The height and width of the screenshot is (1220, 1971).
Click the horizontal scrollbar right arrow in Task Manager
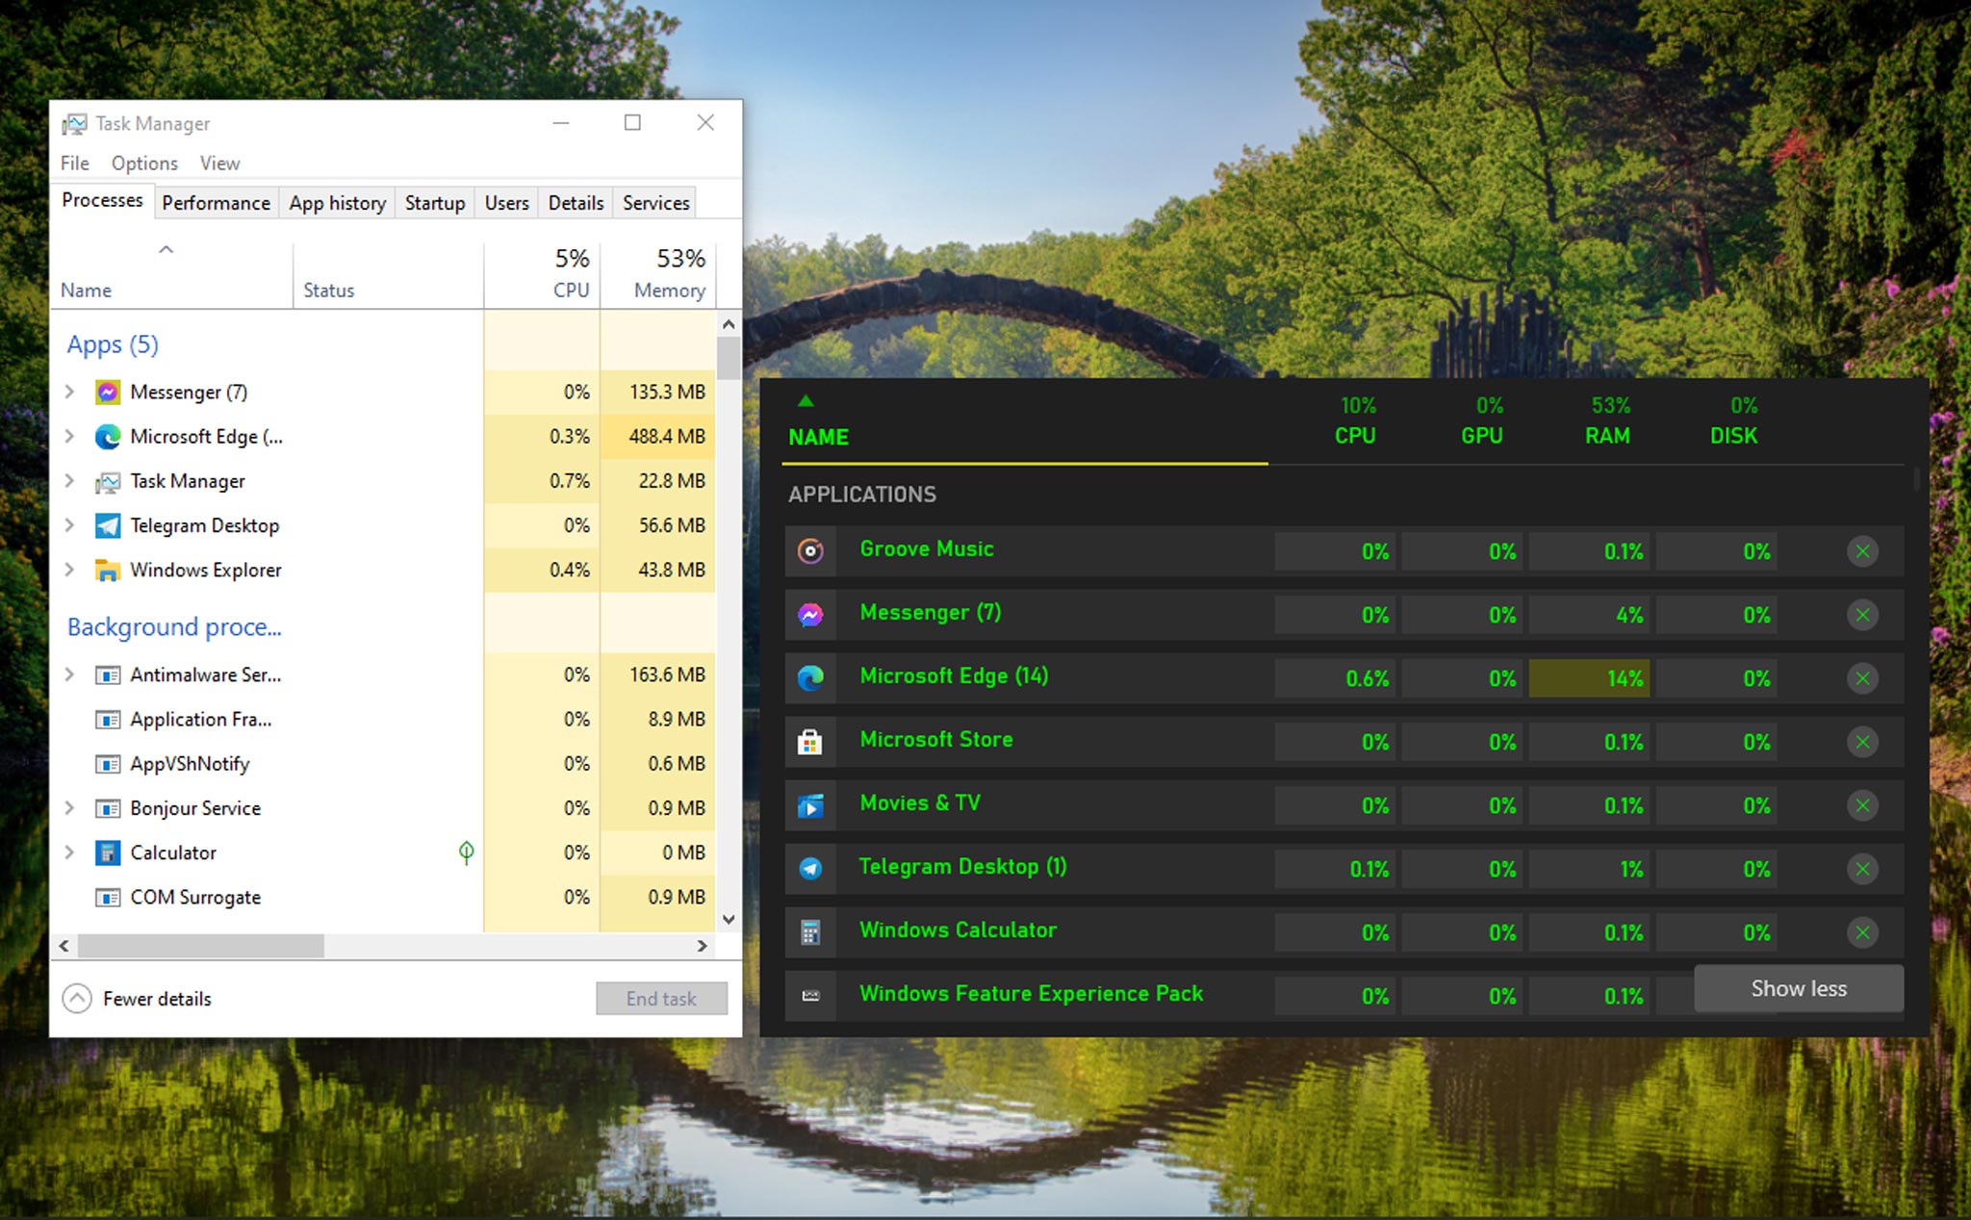point(703,946)
